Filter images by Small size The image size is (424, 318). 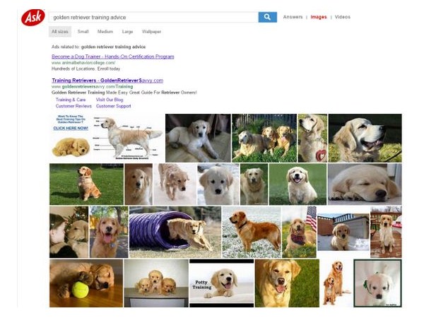tap(83, 32)
